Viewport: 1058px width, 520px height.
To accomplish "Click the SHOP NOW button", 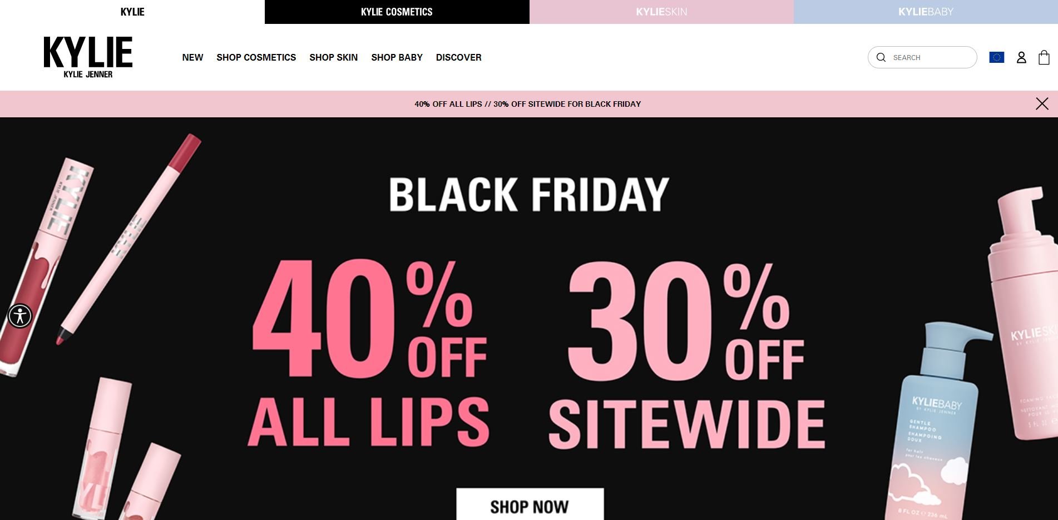I will 529,506.
